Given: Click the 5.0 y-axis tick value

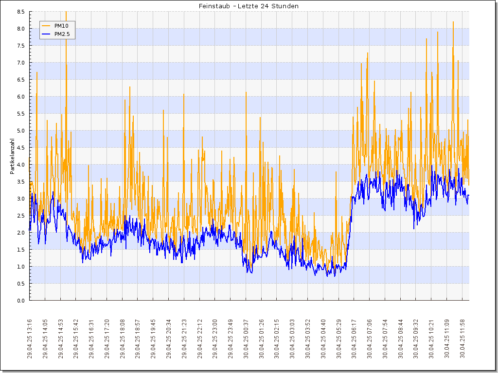Looking at the screenshot, I should point(21,131).
